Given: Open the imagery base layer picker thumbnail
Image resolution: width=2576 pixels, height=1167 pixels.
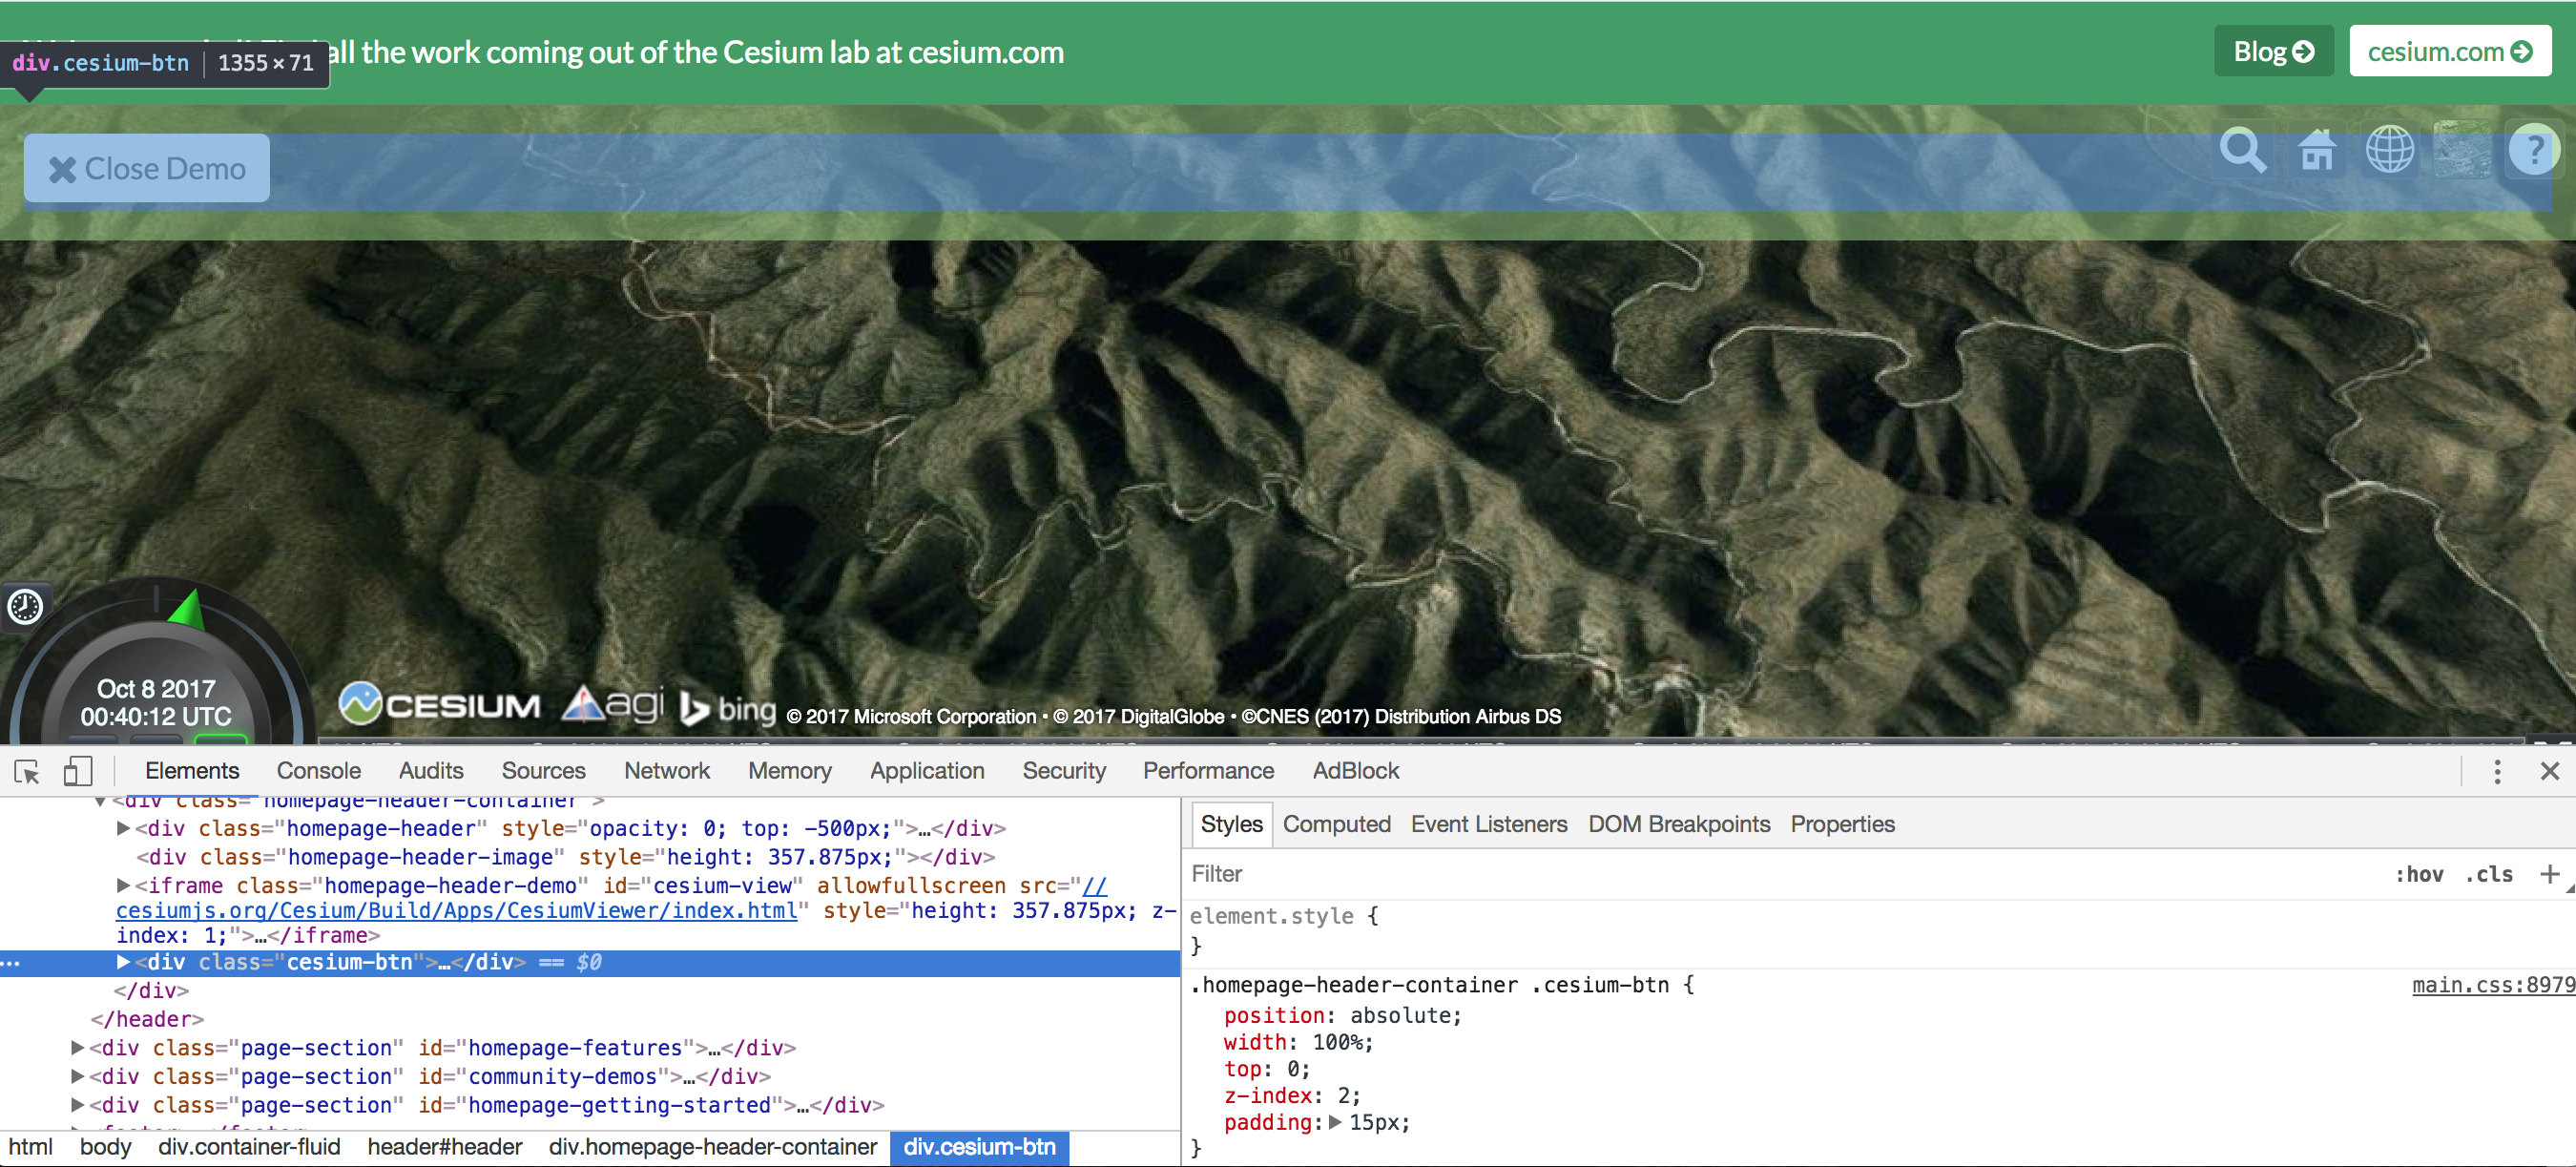Looking at the screenshot, I should [x=2461, y=151].
